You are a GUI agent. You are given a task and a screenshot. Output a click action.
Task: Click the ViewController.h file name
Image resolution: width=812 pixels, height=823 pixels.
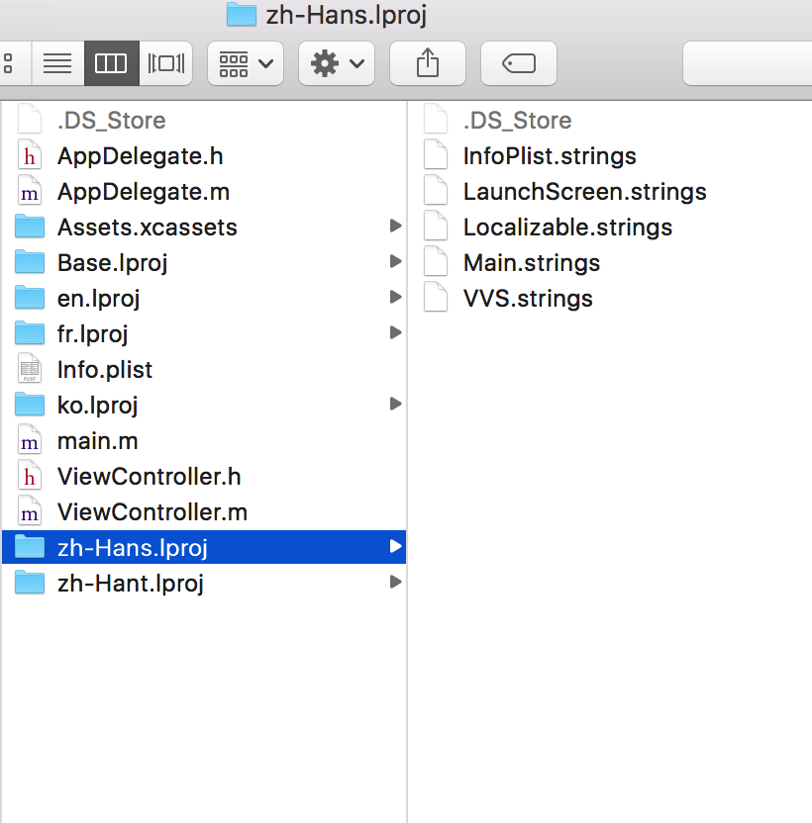pyautogui.click(x=150, y=477)
